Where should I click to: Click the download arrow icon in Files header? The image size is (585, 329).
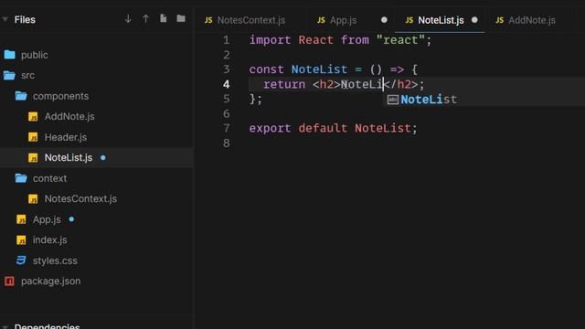[x=128, y=18]
